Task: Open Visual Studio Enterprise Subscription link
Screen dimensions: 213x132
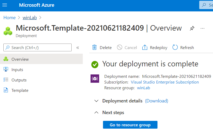Action: (x=165, y=82)
